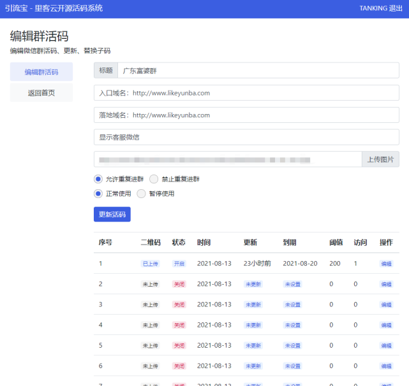This screenshot has height=386, width=409.
Task: Click the 显示客服微信 field
Action: (x=246, y=137)
